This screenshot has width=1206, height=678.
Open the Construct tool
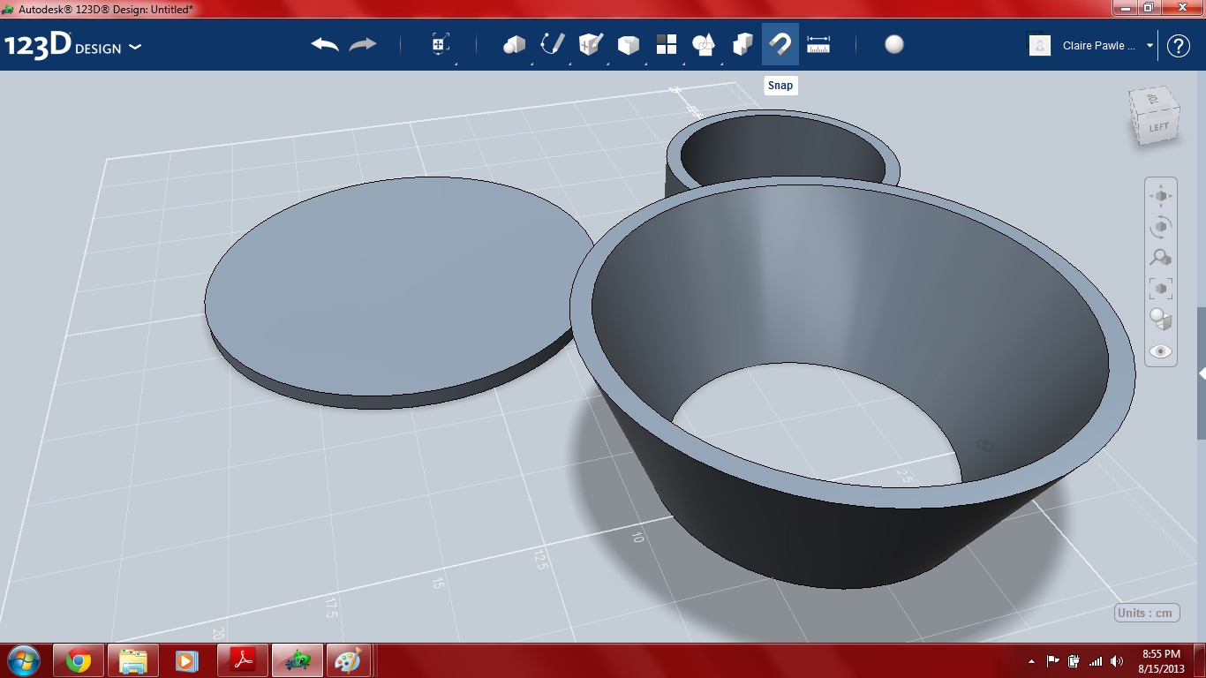(x=591, y=44)
